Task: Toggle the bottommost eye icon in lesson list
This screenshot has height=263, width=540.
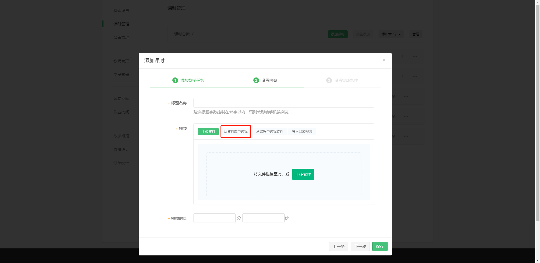Action: pos(393,136)
